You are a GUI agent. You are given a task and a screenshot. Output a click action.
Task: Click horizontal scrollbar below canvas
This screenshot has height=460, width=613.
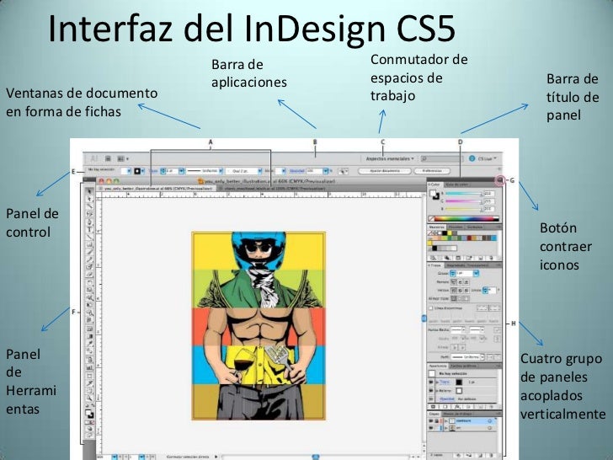317,457
